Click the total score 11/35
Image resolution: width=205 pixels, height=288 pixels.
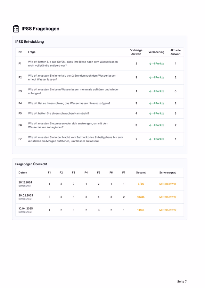[x=141, y=210]
